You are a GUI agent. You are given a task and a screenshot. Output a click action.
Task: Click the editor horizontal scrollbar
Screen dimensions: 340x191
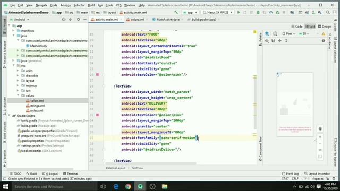pyautogui.click(x=151, y=163)
